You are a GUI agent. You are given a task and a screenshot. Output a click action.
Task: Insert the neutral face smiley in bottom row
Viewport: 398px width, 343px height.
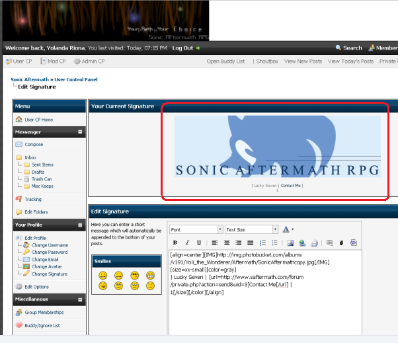pyautogui.click(x=150, y=286)
